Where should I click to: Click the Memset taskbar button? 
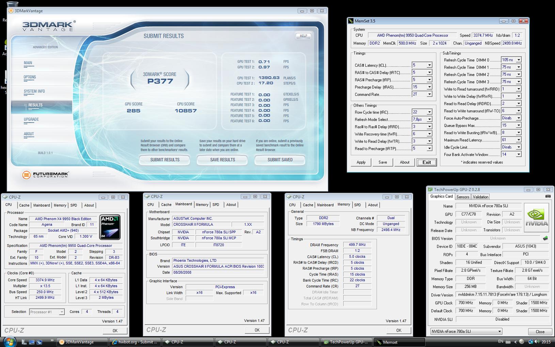click(x=399, y=342)
